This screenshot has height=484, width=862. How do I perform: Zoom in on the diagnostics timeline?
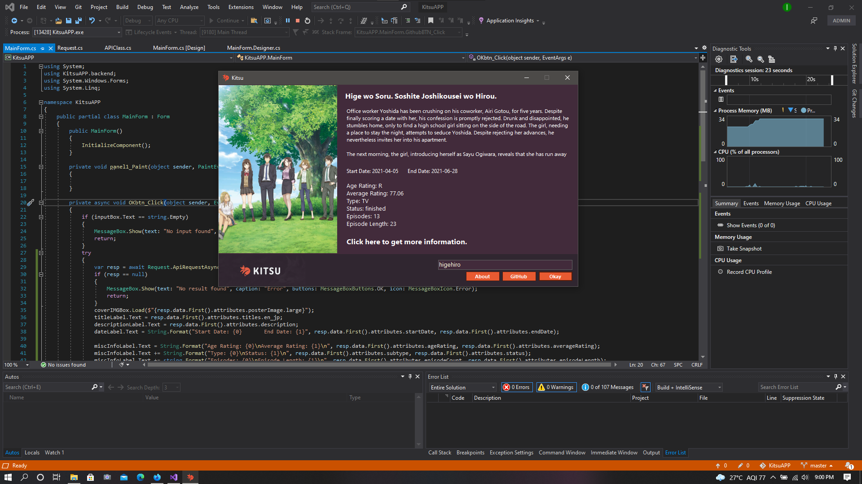pos(749,59)
